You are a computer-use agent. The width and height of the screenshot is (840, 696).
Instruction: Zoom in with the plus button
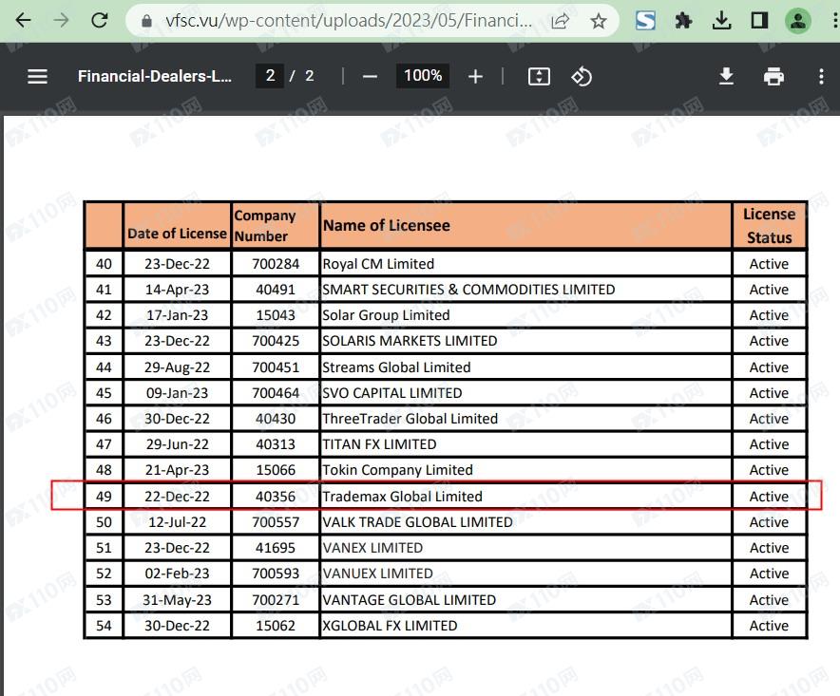point(475,76)
